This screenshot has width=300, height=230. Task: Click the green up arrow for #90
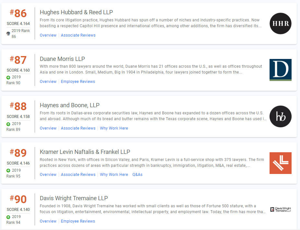click(x=8, y=217)
